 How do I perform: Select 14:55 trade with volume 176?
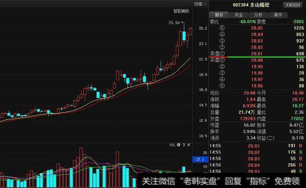pos(256,152)
